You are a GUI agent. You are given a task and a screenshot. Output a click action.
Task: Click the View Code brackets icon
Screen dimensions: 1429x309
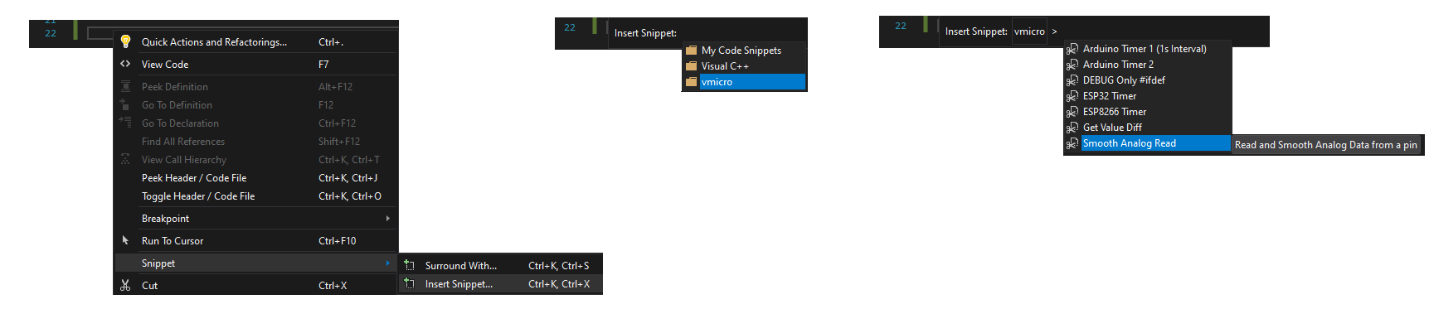tap(125, 64)
